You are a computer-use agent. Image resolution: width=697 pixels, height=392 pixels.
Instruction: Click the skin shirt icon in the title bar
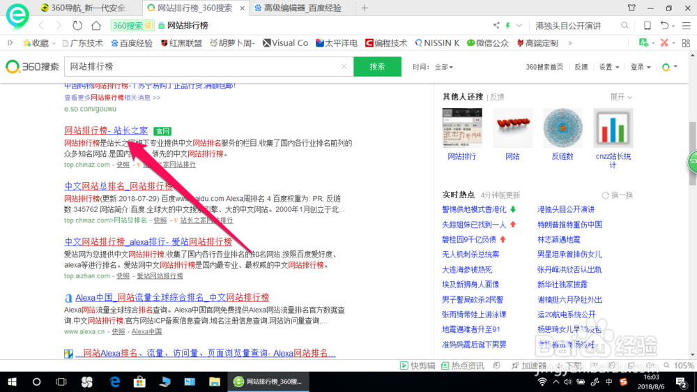pyautogui.click(x=631, y=8)
